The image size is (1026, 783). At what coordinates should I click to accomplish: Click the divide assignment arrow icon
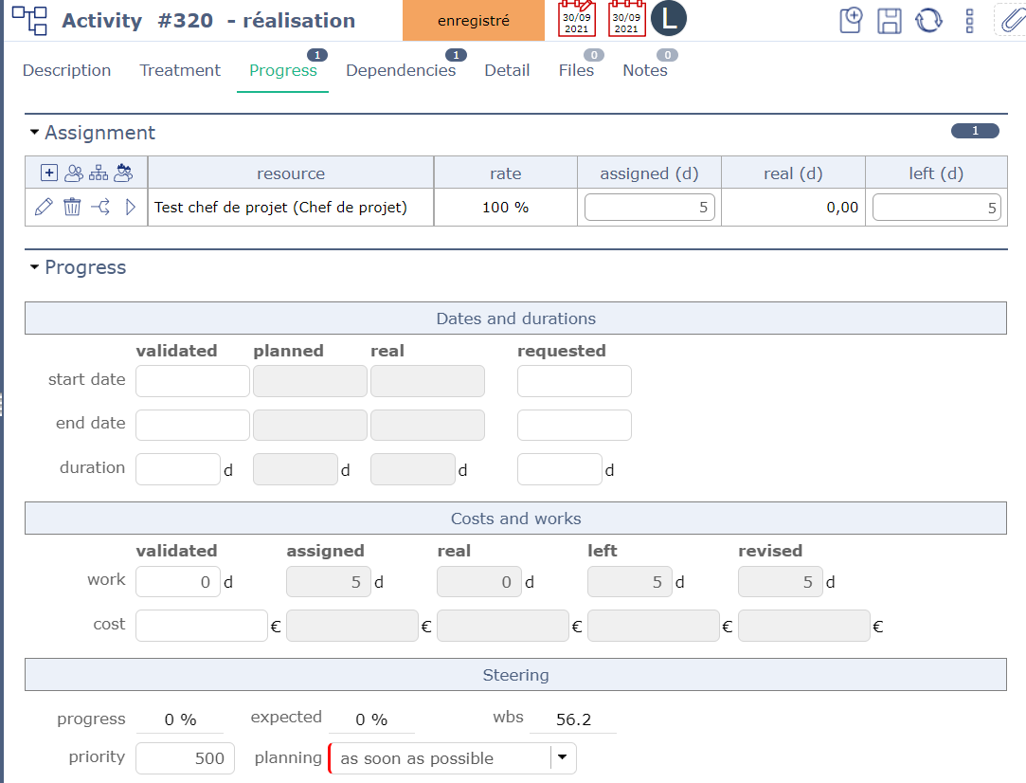click(101, 207)
